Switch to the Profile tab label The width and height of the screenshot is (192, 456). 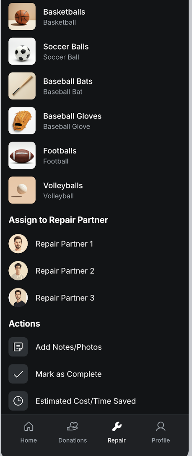[161, 440]
